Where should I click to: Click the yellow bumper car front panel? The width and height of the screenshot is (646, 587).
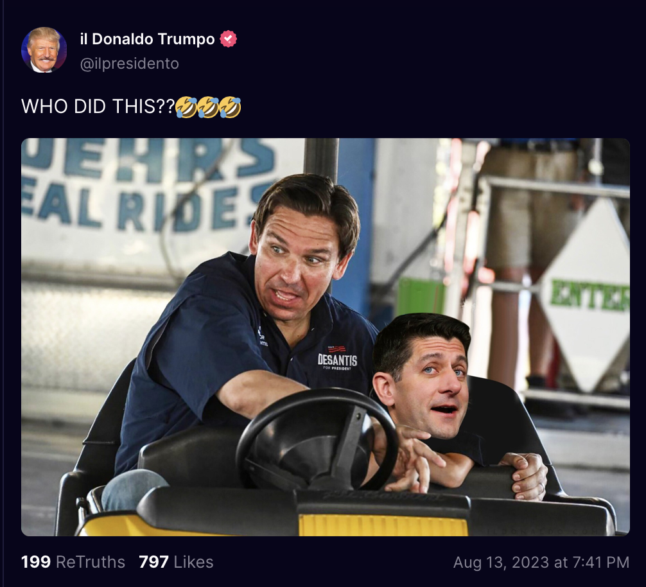tap(383, 525)
